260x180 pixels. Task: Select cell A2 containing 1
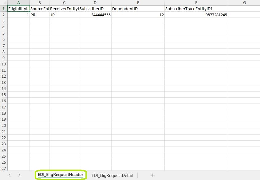[18, 15]
